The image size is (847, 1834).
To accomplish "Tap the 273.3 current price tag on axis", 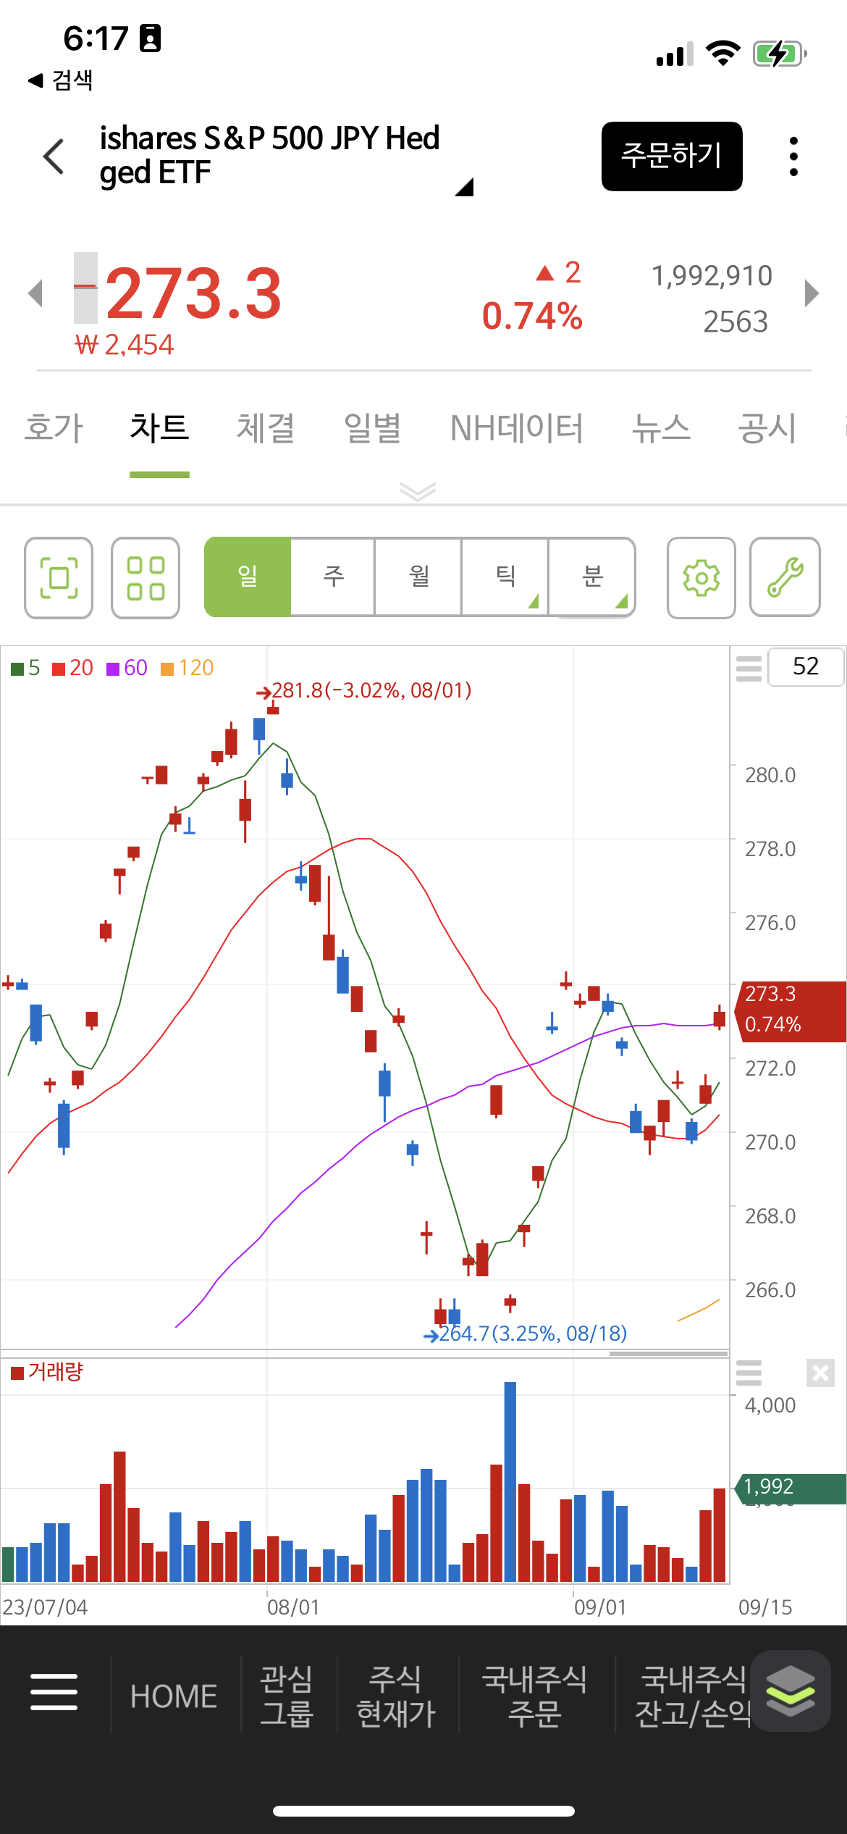I will (791, 1011).
